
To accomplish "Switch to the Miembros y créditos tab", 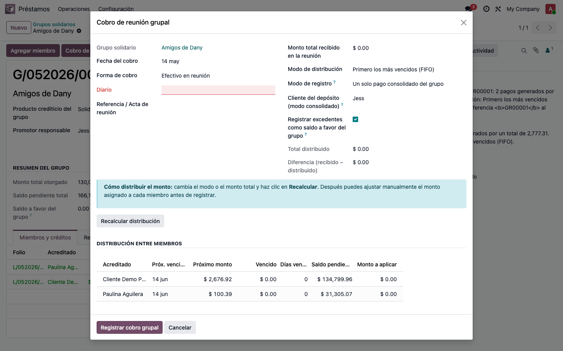I will coord(45,238).
